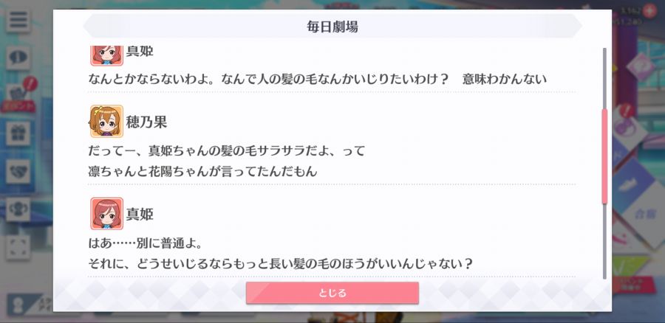Open the gift box present icon
The width and height of the screenshot is (665, 323).
18,133
